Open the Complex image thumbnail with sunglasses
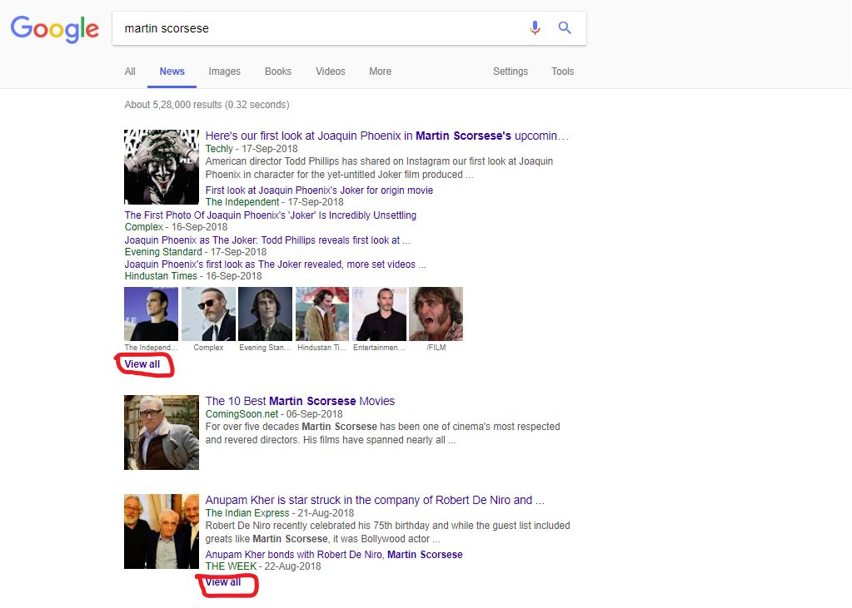This screenshot has width=852, height=608. (x=209, y=314)
